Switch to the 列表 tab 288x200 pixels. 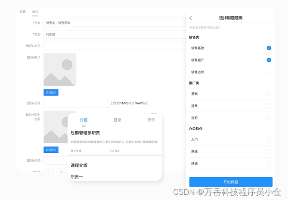coord(22,12)
